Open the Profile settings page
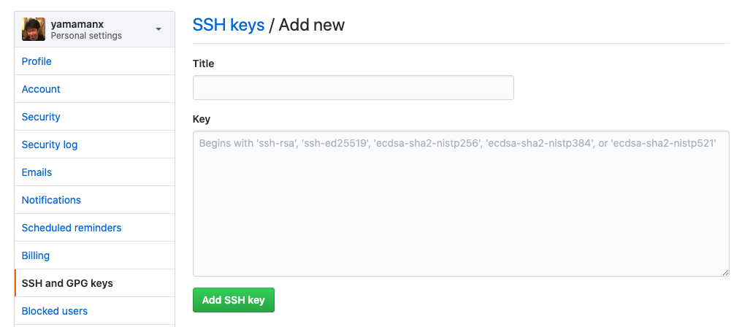Screen dimensions: 753x327 click(x=37, y=61)
